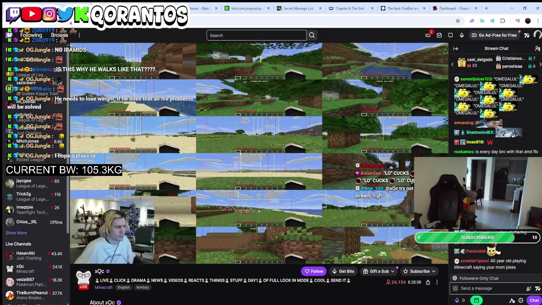Switch to The best ChatBot tab
The width and height of the screenshot is (542, 305).
pos(402,8)
